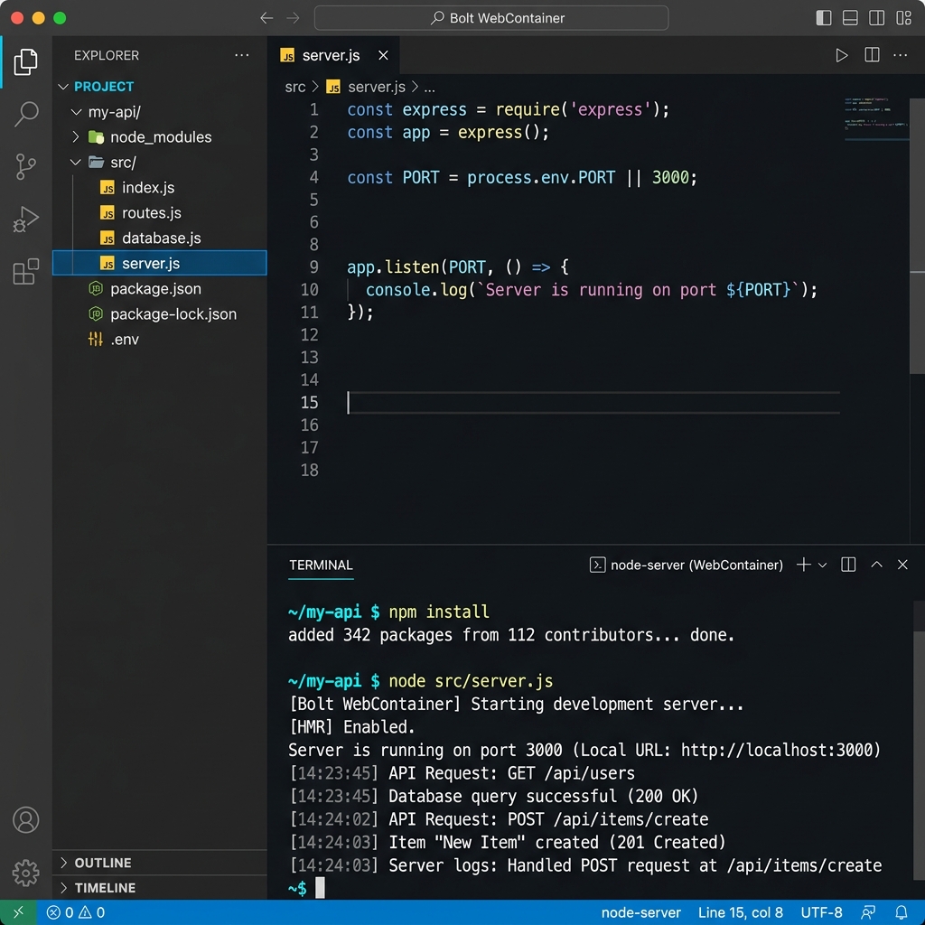Click the editor minimap

coord(875,119)
